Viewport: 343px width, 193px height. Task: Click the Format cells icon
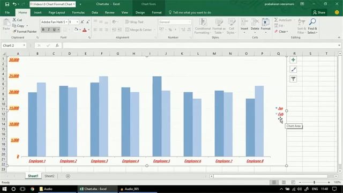[x=266, y=23]
